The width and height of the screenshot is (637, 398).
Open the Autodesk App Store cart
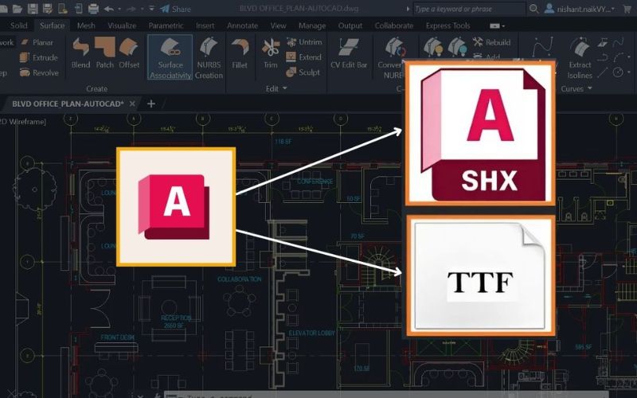click(x=627, y=9)
